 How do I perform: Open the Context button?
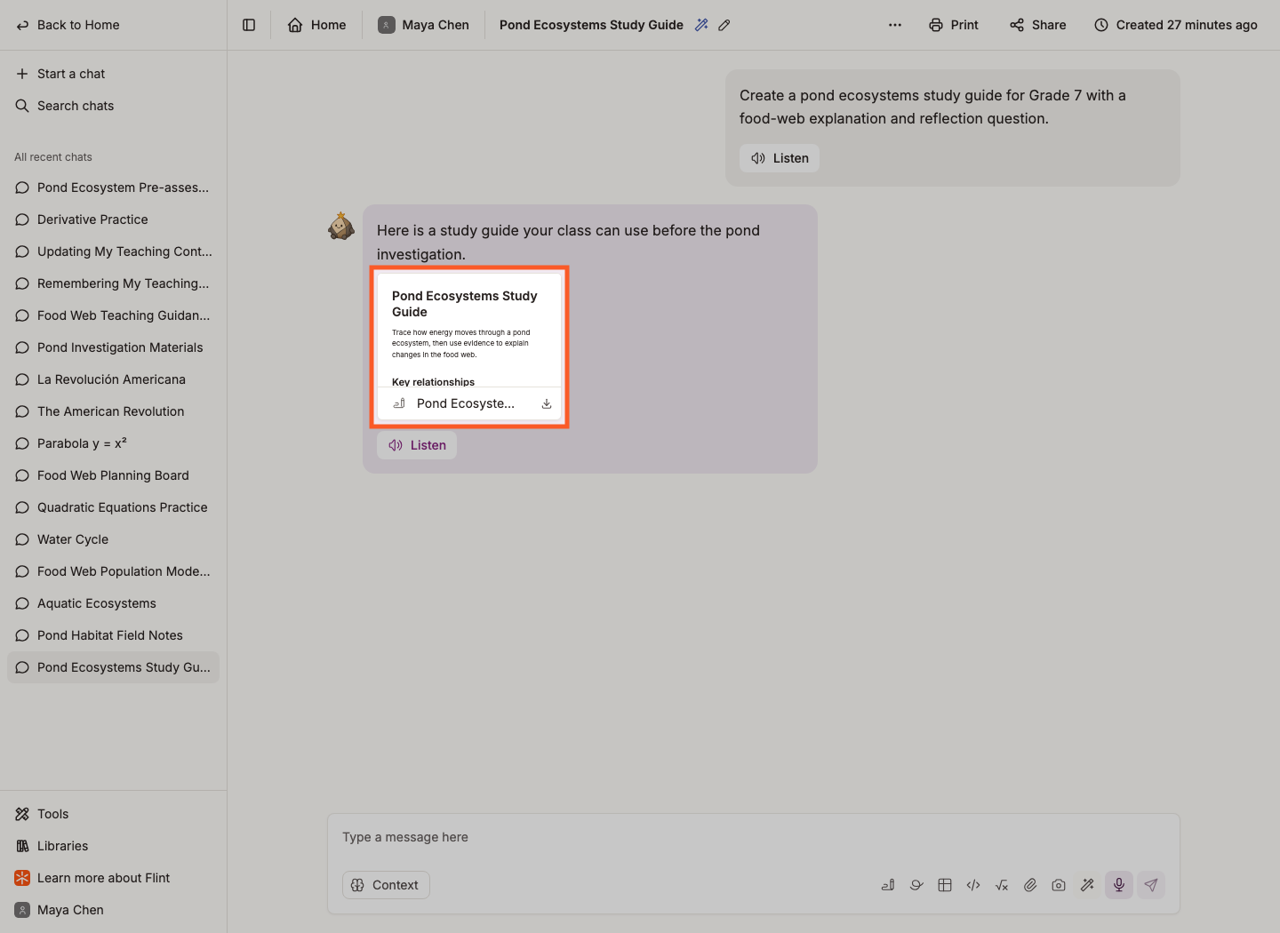(386, 885)
